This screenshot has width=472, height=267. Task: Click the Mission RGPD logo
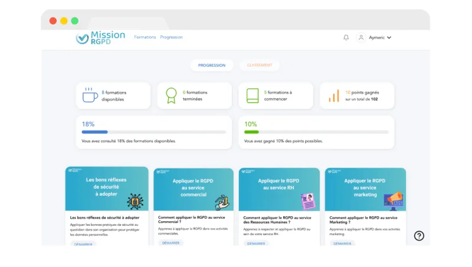(x=100, y=38)
